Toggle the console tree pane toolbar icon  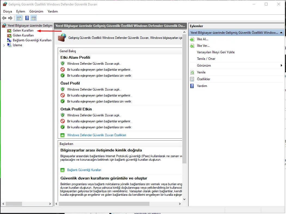(x=19, y=18)
